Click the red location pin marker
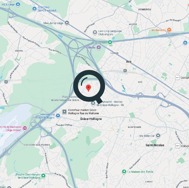189x188 pixels. click(x=89, y=88)
